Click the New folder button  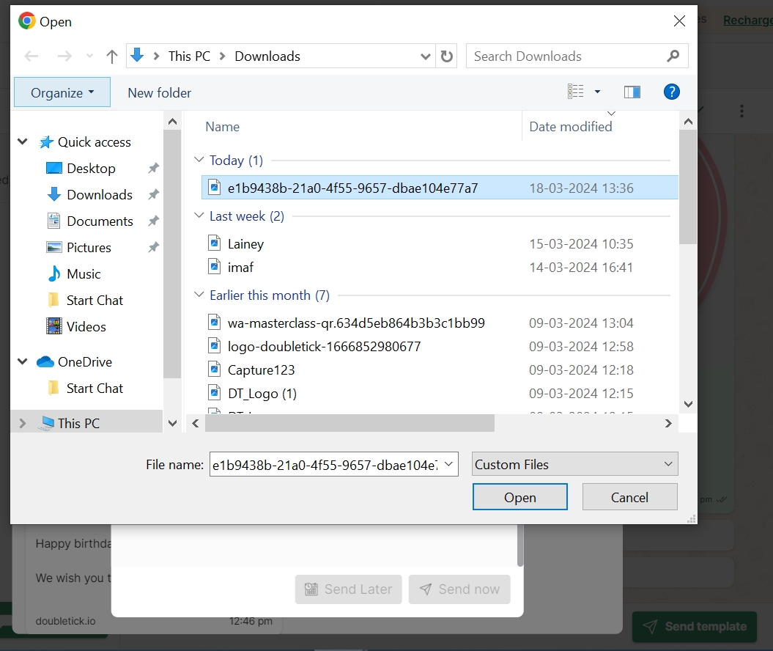[159, 92]
